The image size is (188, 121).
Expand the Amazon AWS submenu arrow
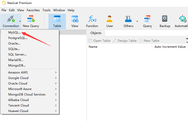(56, 72)
